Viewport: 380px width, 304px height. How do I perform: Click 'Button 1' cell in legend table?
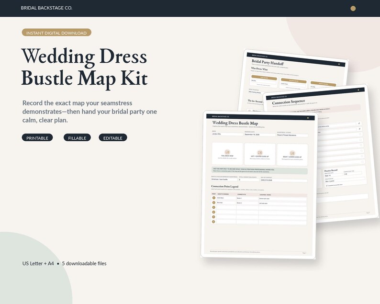tap(247, 198)
